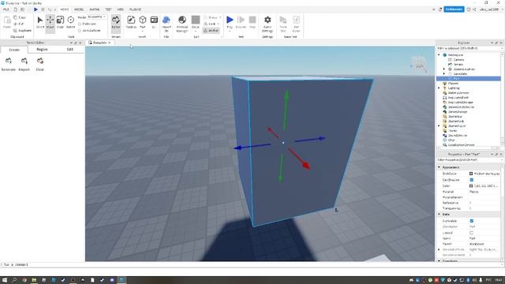Open the Toolbox panel

point(131,22)
